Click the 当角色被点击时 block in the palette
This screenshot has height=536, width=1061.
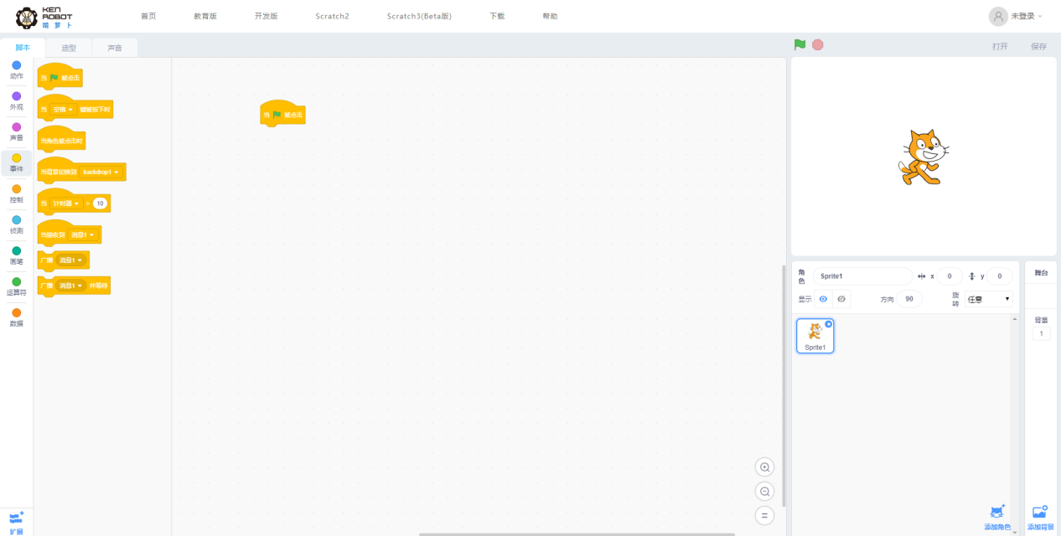pyautogui.click(x=61, y=141)
